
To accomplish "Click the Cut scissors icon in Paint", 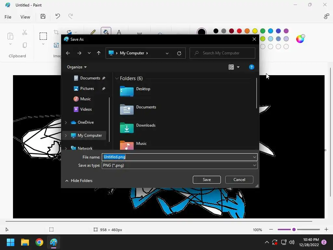I will 25,32.
